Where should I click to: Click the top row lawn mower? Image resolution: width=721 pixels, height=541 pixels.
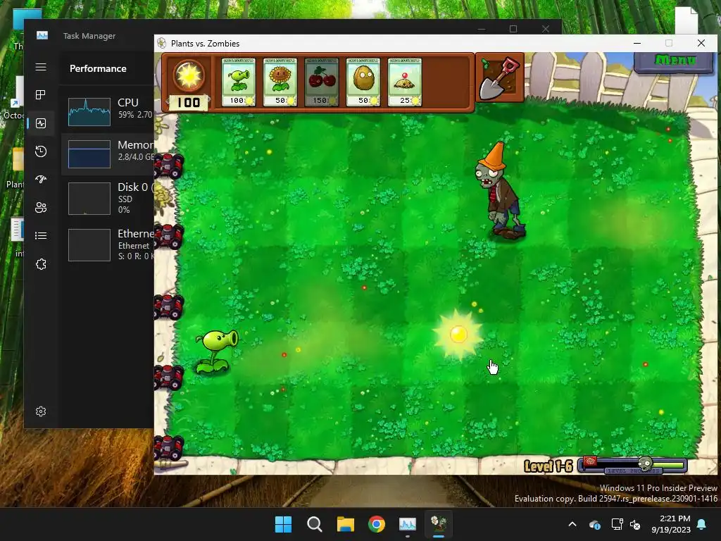point(169,166)
